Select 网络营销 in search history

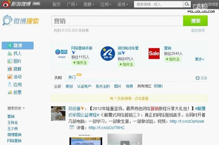pos(14,141)
